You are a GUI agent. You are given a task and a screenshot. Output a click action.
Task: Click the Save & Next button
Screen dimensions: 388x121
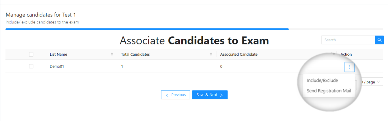(210, 95)
